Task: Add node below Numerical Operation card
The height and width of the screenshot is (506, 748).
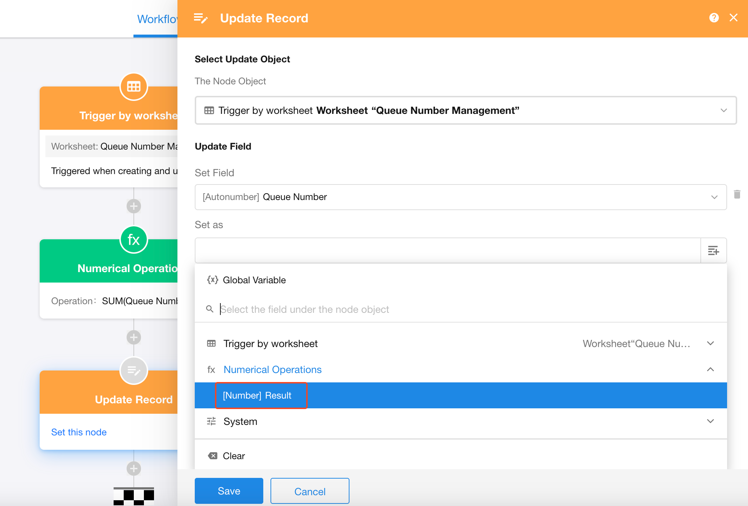Action: 133,337
